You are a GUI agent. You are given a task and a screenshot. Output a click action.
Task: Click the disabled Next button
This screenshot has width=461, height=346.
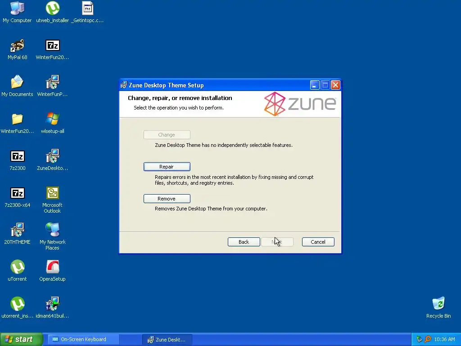[277, 242]
